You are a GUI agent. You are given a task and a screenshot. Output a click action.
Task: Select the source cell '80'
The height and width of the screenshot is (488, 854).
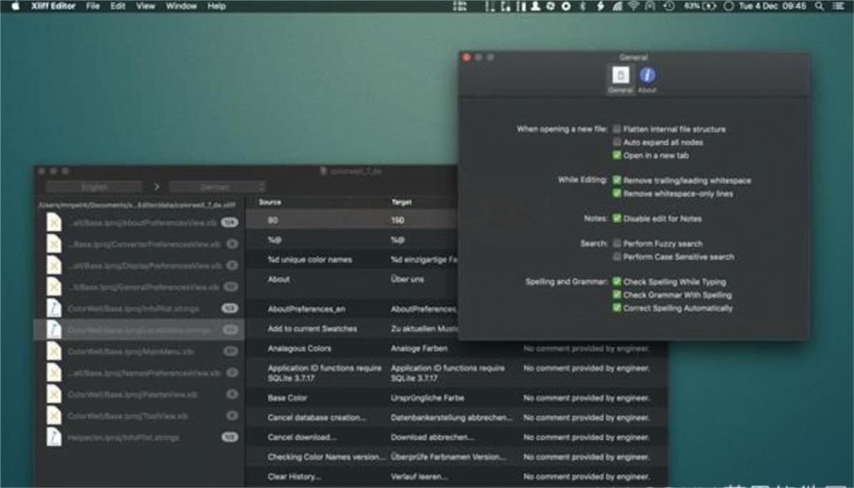click(x=273, y=220)
